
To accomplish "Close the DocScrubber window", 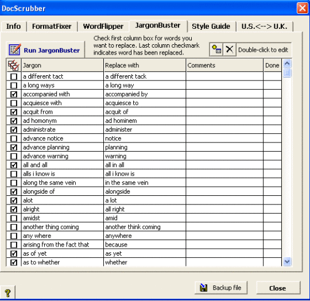I will click(x=302, y=8).
